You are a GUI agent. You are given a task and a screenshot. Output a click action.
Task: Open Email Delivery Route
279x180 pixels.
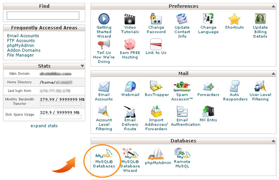(130, 118)
